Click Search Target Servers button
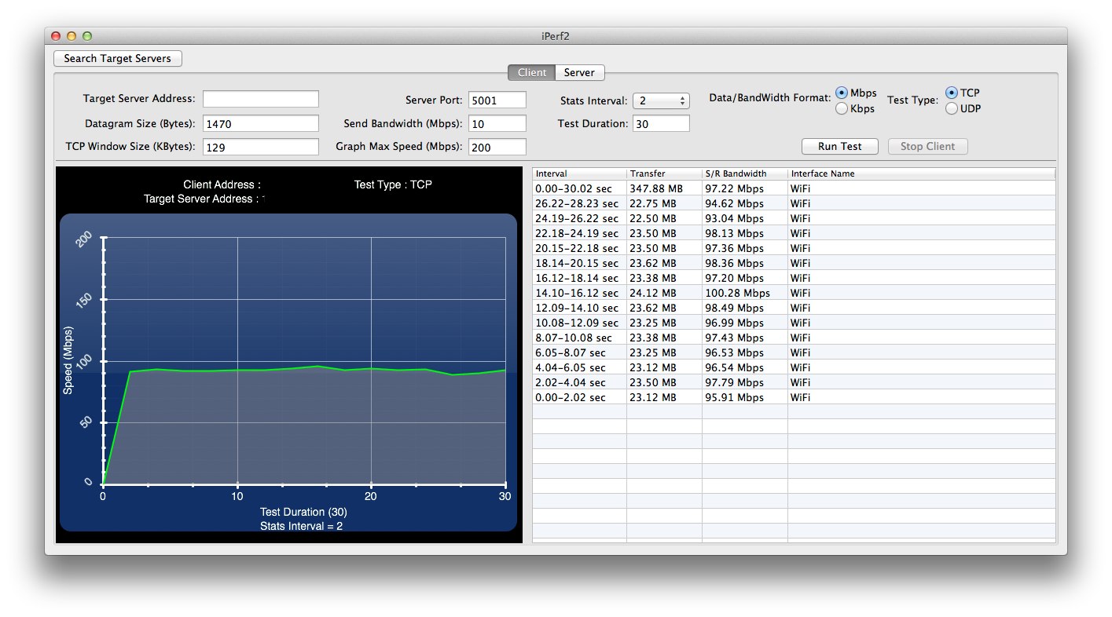This screenshot has height=617, width=1112. click(x=117, y=59)
